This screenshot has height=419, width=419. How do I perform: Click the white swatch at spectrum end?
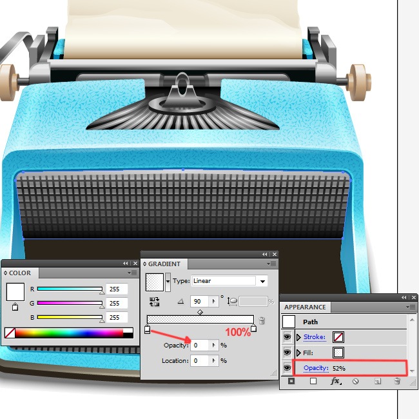click(x=128, y=331)
